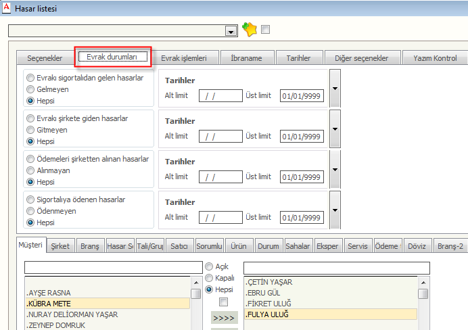
Task: Expand the first Tarihler date range dropdown
Action: point(335,88)
